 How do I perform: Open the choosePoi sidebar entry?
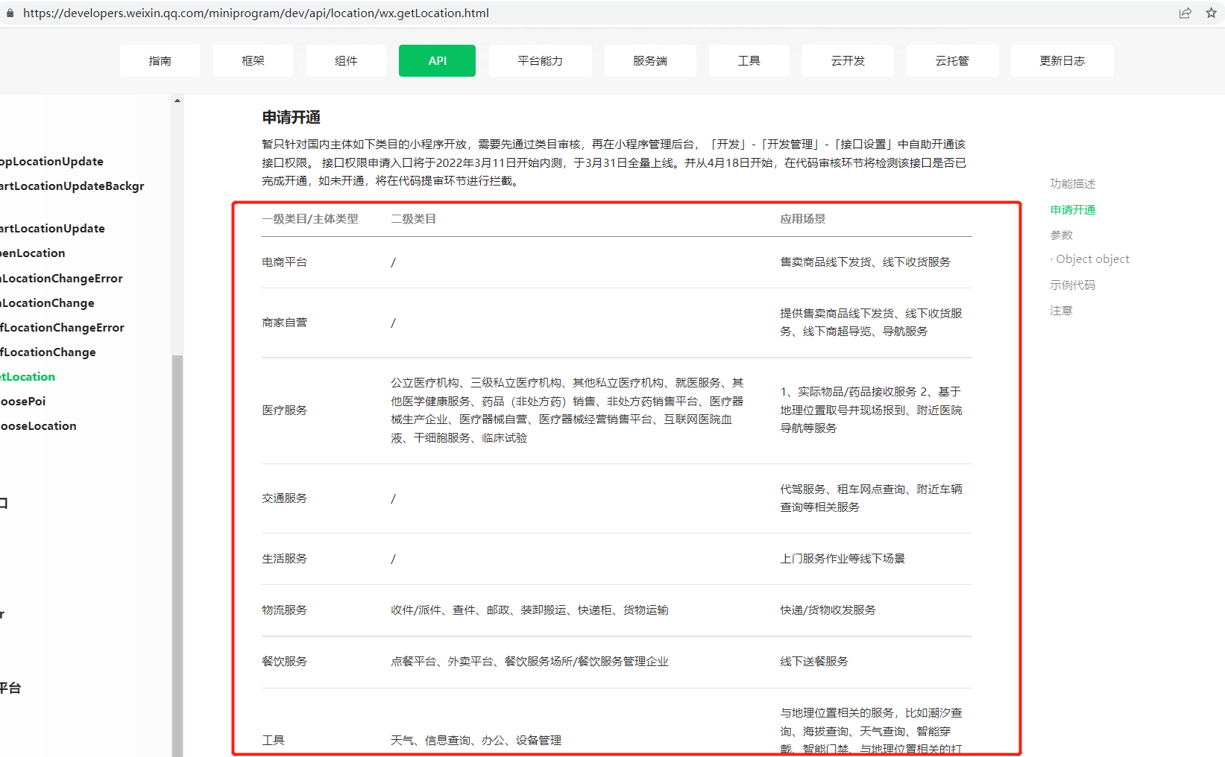tap(24, 402)
